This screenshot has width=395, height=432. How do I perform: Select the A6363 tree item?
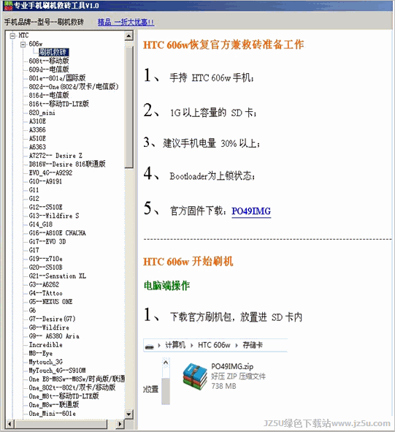(37, 147)
